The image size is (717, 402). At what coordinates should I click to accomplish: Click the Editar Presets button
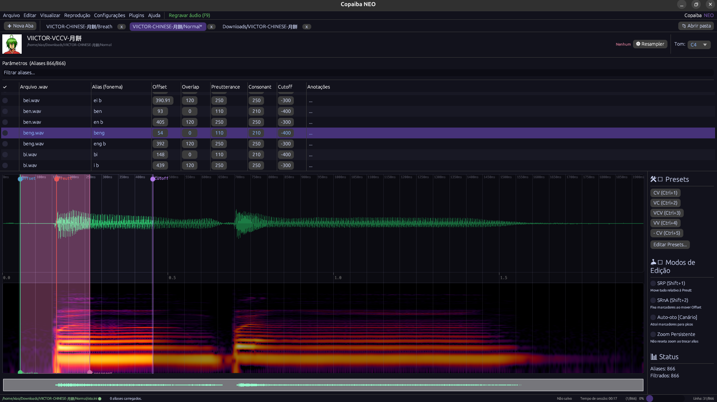(x=670, y=245)
